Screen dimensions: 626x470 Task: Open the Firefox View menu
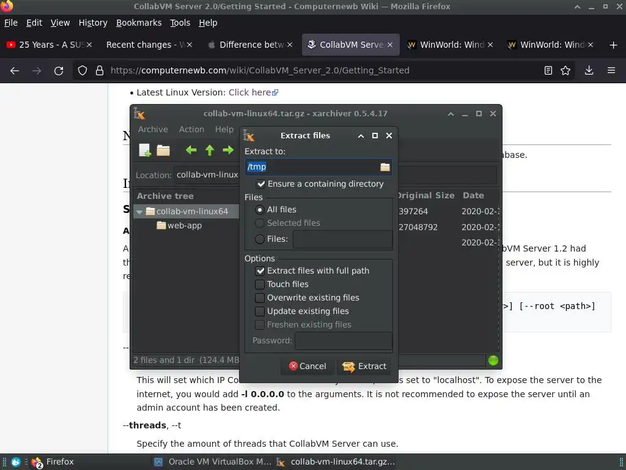click(60, 23)
